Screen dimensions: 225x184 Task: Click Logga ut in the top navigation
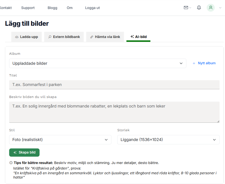pyautogui.click(x=92, y=8)
